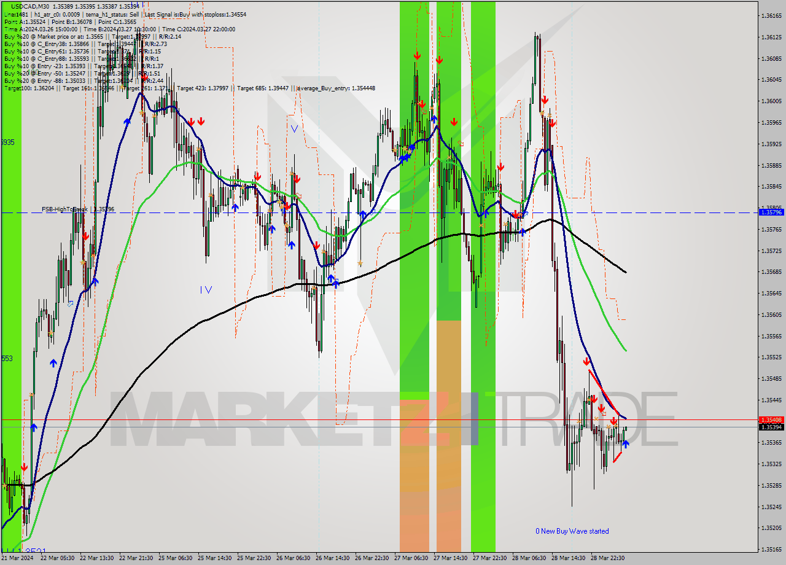Click the 'Target 685: 1.39447' text
This screenshot has height=565, width=786.
263,88
